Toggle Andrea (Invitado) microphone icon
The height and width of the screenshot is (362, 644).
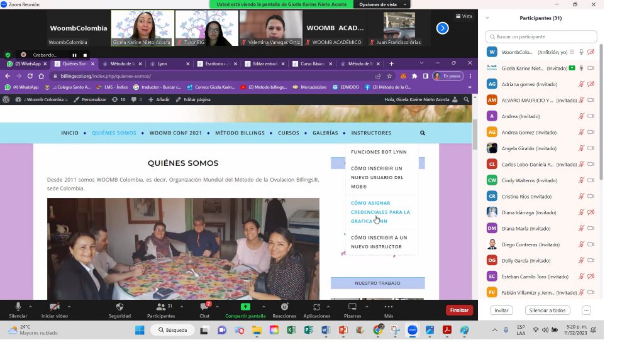point(581,116)
